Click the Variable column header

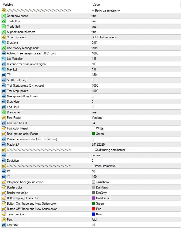8,5
